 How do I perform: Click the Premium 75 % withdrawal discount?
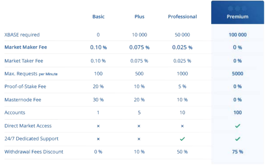pyautogui.click(x=238, y=152)
